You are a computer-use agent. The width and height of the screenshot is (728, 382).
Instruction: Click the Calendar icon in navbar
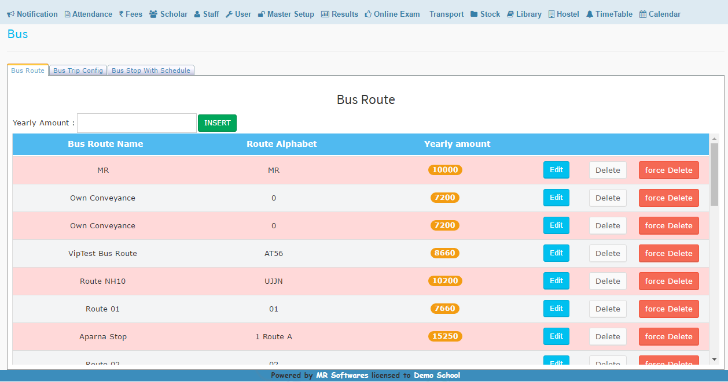643,14
